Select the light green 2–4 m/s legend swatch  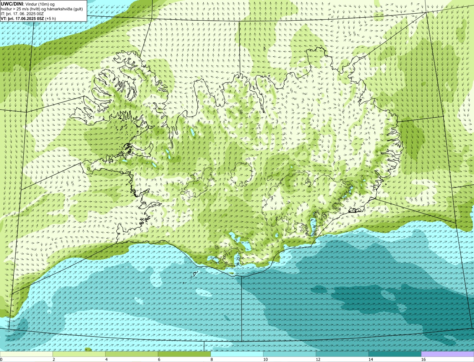click(x=79, y=354)
